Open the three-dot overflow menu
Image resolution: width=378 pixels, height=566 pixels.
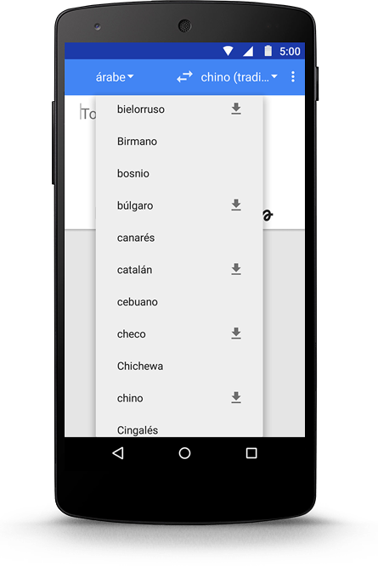pyautogui.click(x=293, y=77)
